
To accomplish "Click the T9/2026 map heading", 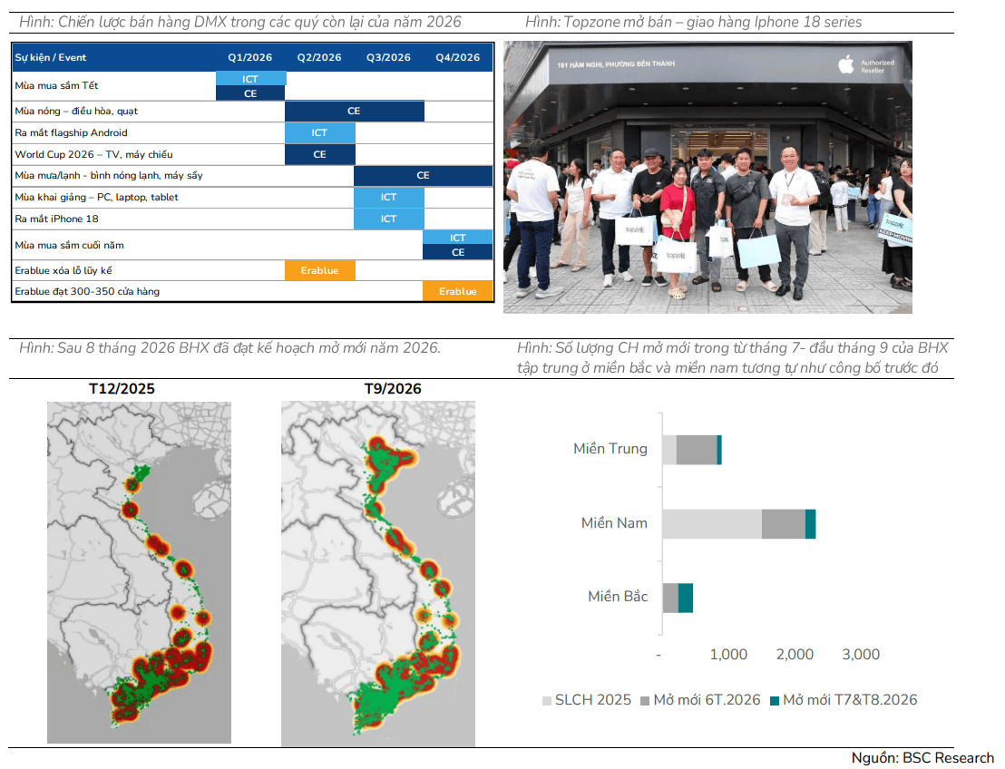I will click(x=392, y=389).
